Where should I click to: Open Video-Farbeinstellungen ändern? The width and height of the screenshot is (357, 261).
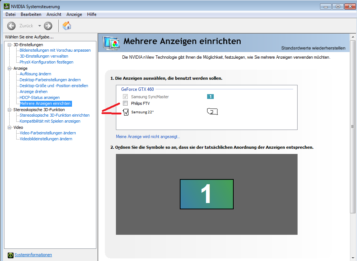pos(48,133)
